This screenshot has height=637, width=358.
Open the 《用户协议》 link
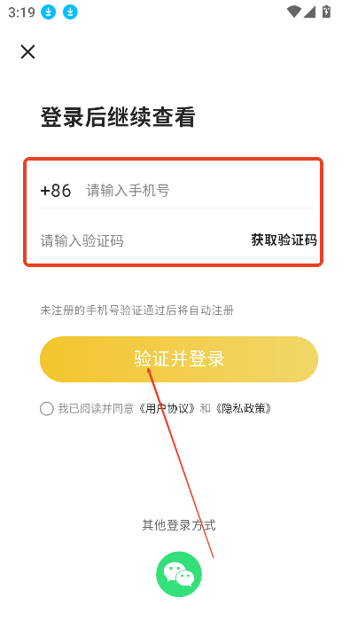[x=167, y=408]
